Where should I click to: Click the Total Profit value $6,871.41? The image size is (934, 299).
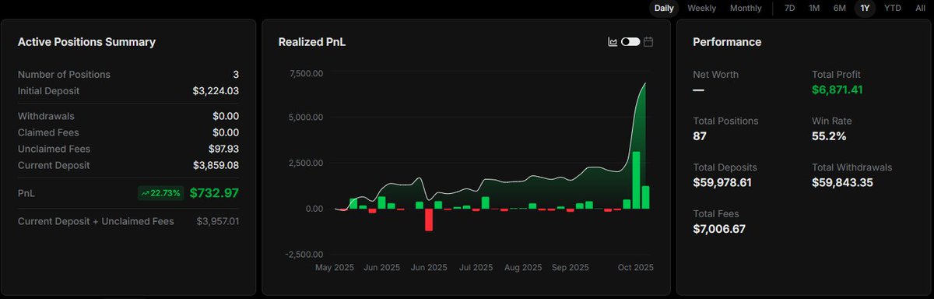[x=837, y=90]
